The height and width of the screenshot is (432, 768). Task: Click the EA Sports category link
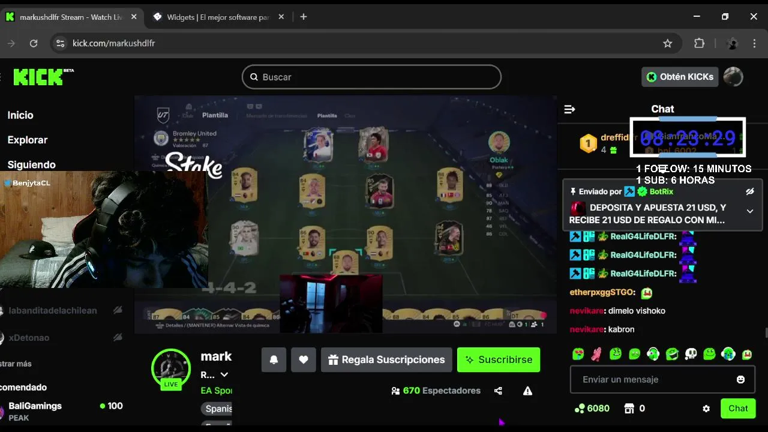(x=216, y=391)
